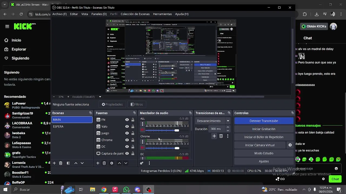Open scene filters icon in Escenas toolbar
The image size is (346, 194).
point(68,163)
